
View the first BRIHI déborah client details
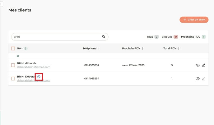click(x=198, y=65)
